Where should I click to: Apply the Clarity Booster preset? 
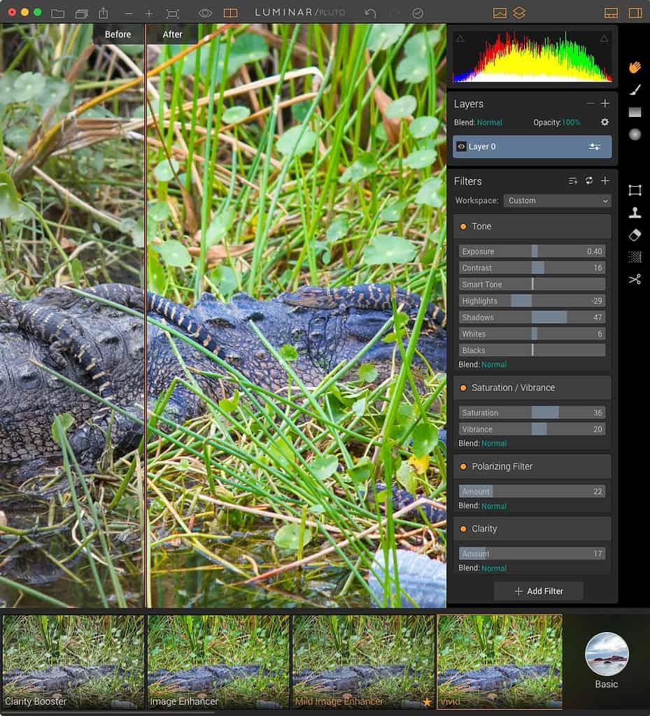[73, 661]
